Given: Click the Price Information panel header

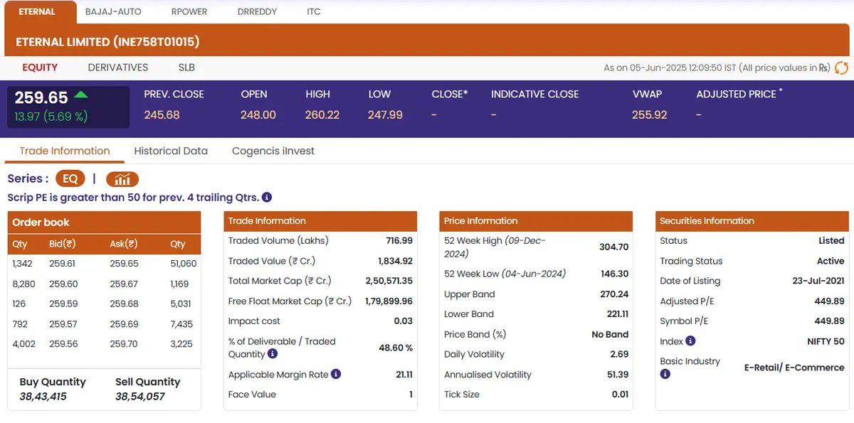Looking at the screenshot, I should [536, 221].
